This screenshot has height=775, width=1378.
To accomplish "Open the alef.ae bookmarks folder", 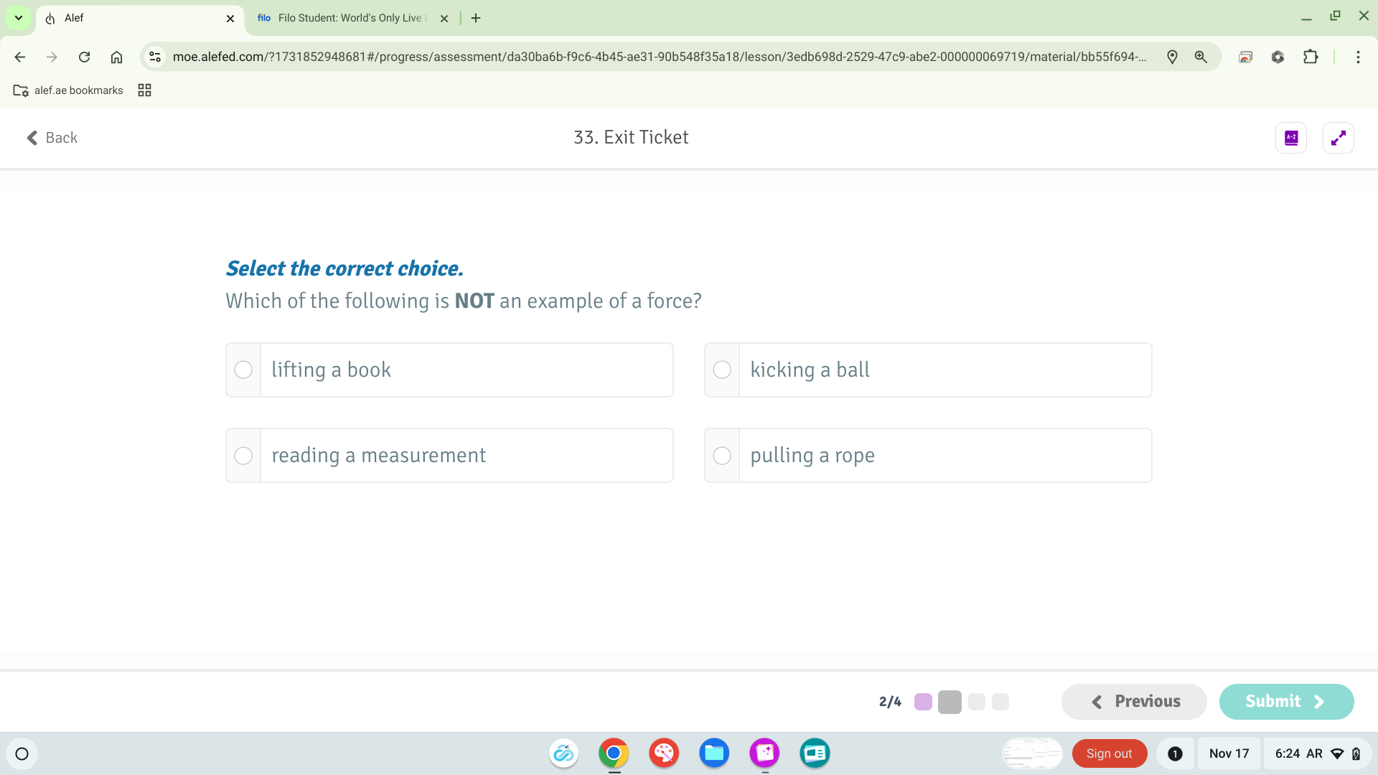I will pos(68,90).
